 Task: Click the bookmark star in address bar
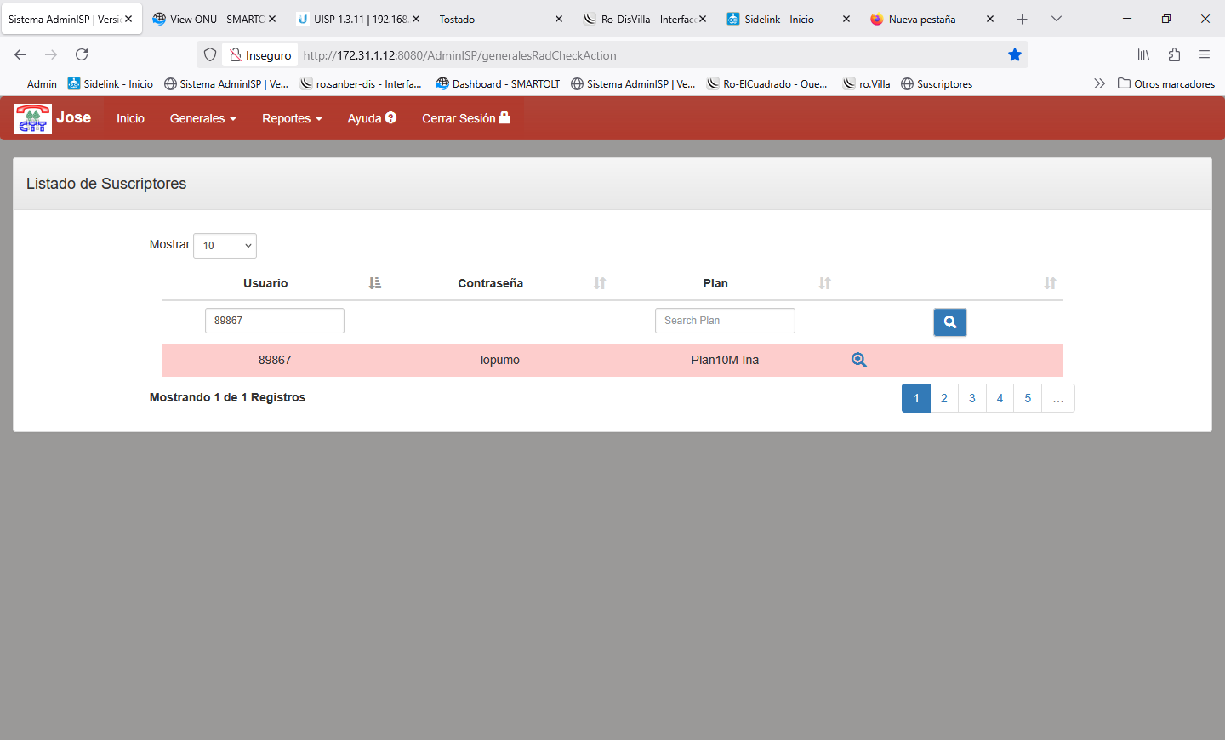tap(1014, 55)
